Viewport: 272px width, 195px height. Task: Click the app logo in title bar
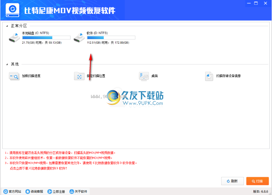[12, 10]
